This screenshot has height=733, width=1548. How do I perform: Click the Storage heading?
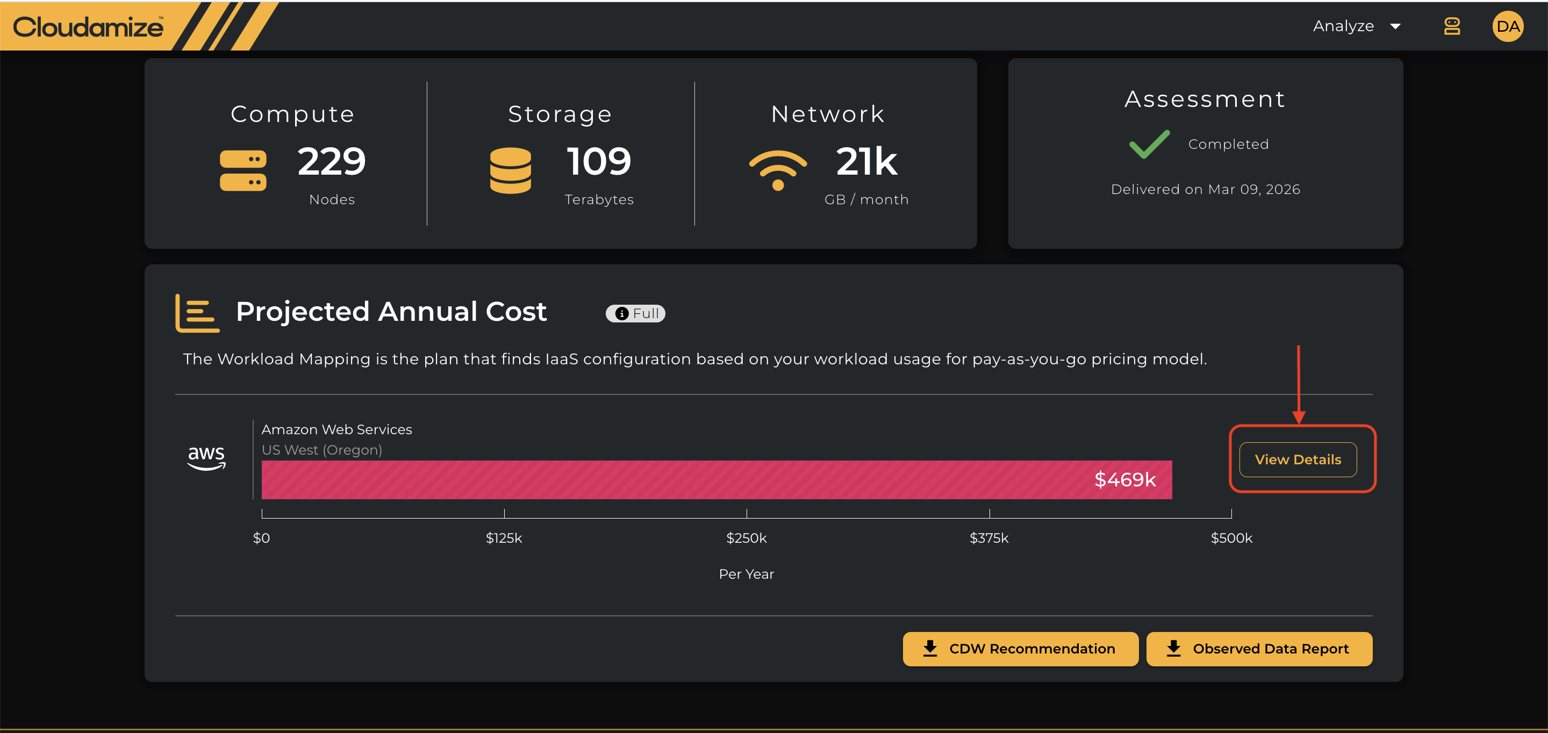[x=560, y=114]
